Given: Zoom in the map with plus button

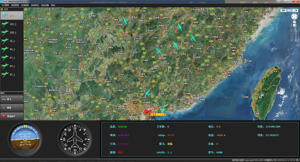Looking at the screenshot, I should (294, 22).
